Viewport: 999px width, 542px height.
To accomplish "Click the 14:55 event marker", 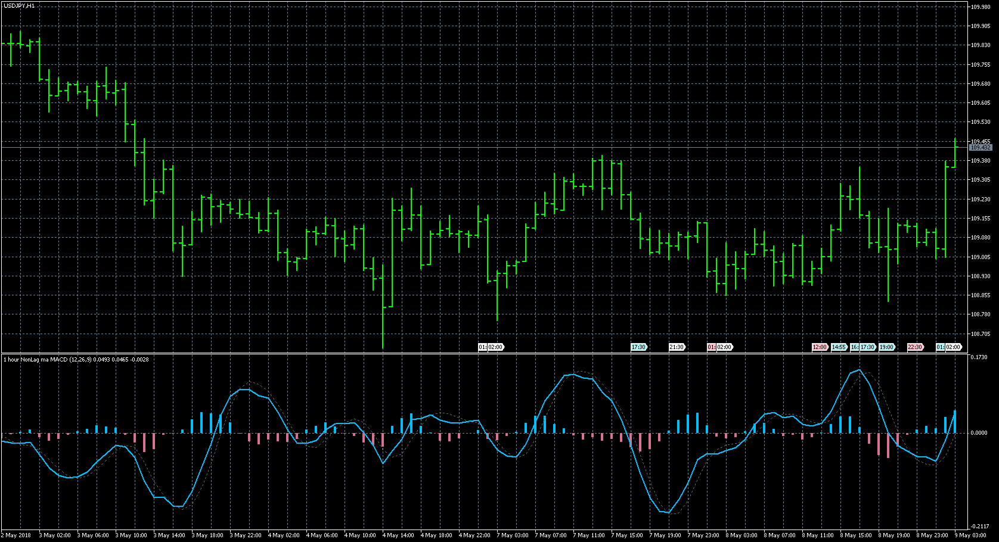I will point(839,347).
